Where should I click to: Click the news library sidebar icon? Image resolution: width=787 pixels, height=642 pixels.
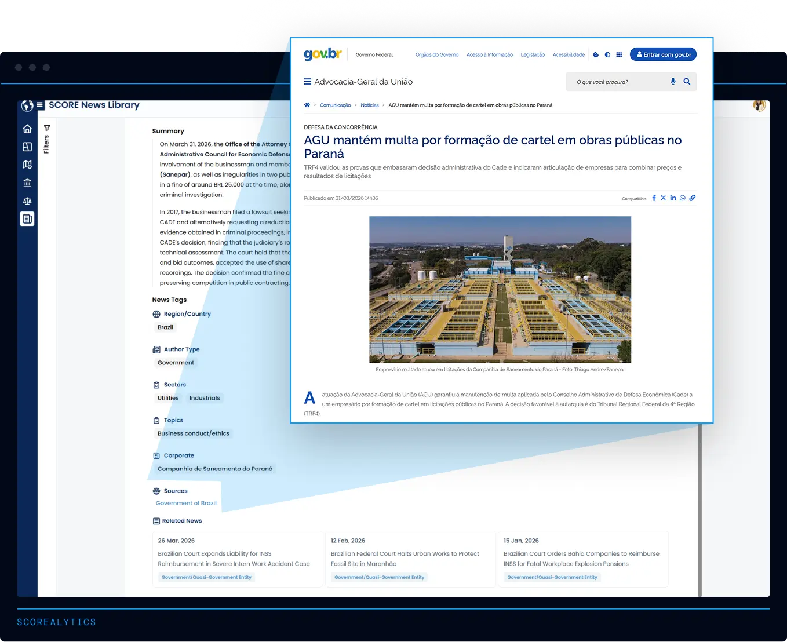point(27,219)
